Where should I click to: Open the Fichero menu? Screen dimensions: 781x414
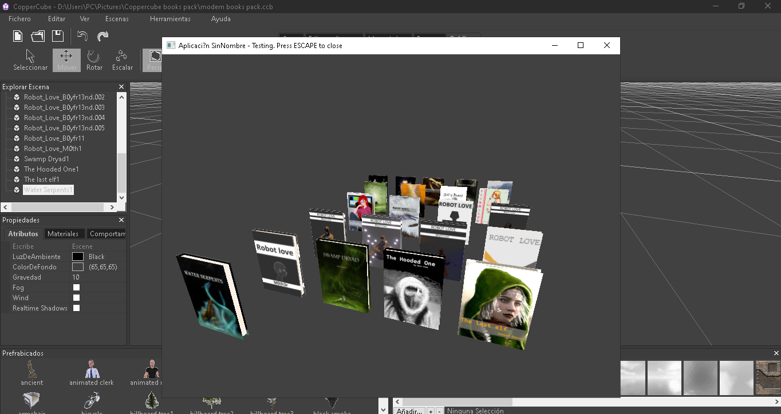coord(19,19)
